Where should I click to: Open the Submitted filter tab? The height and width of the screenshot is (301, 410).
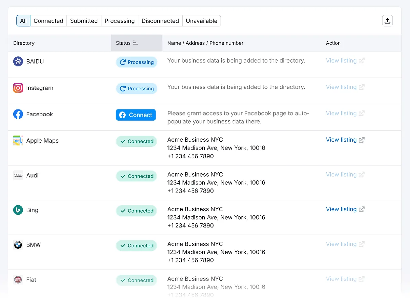click(x=84, y=21)
